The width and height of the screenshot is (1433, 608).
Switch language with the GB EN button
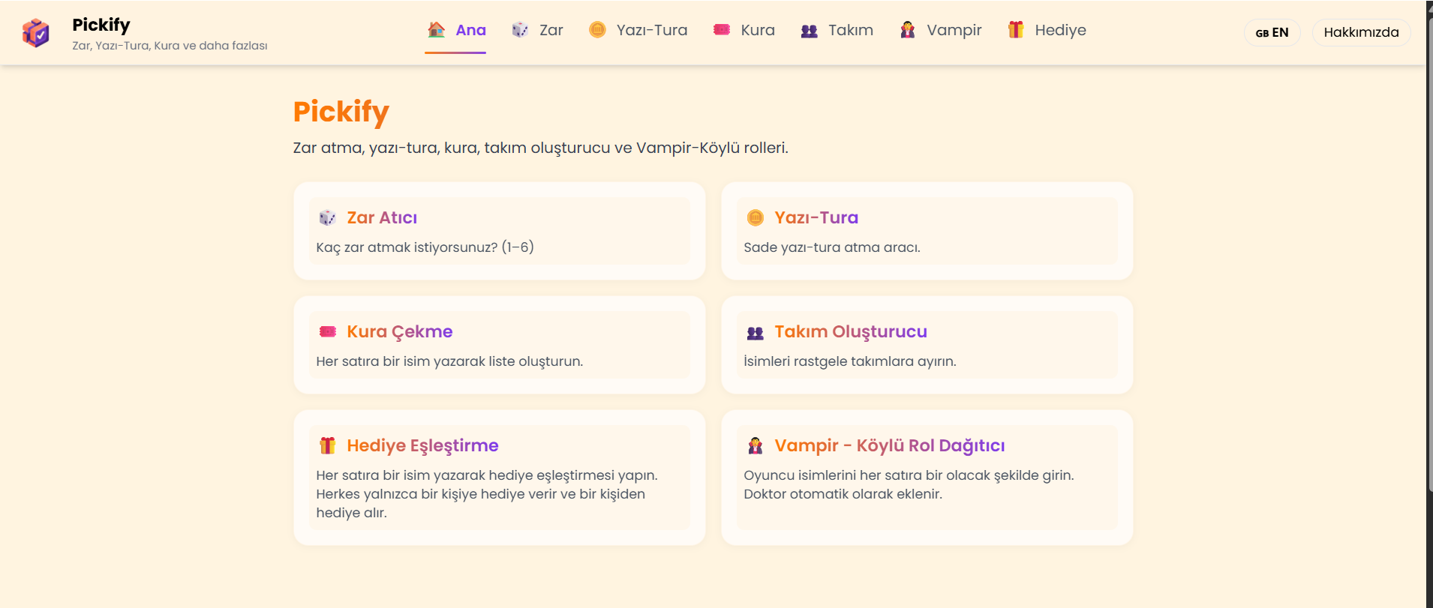pyautogui.click(x=1272, y=32)
